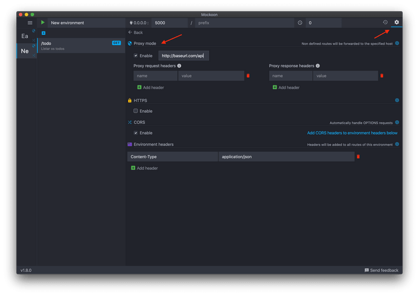Image resolution: width=419 pixels, height=296 pixels.
Task: Click the HTTPS info icon
Action: point(397,100)
